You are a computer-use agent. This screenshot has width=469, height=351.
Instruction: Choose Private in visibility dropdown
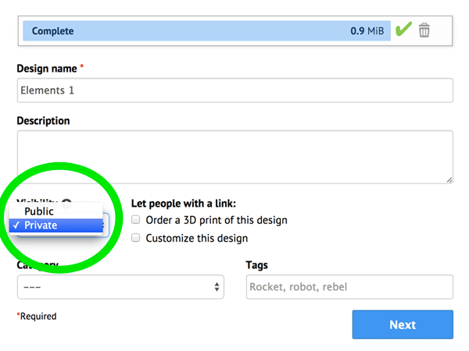point(56,225)
